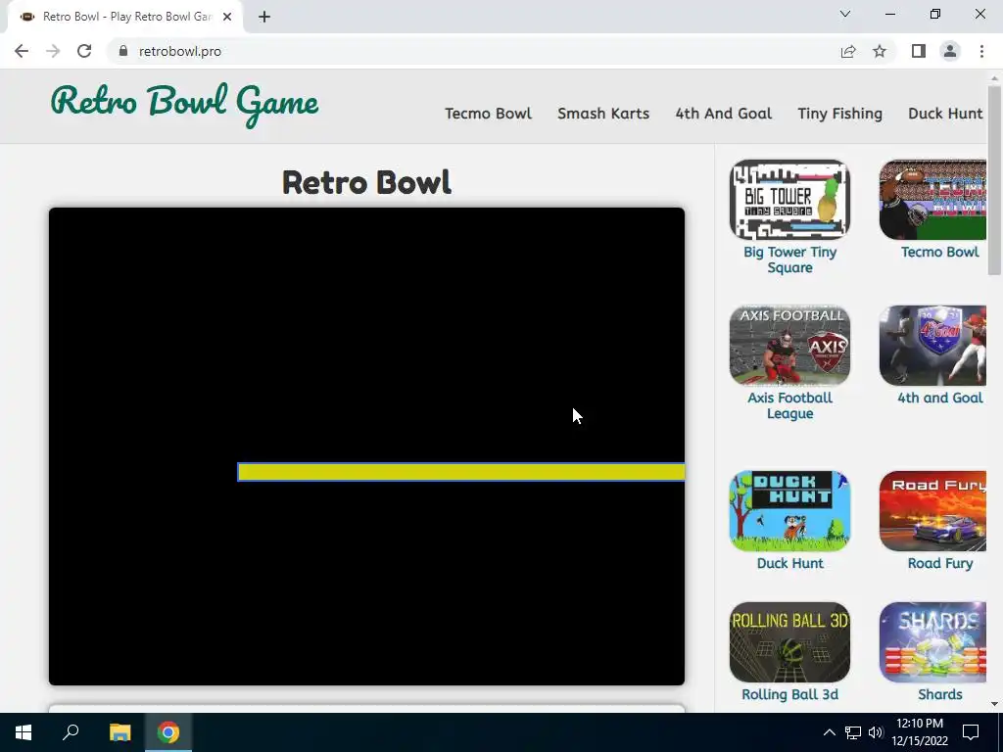Open the Duck Hunt sidebar text link
1003x752 pixels.
point(790,563)
